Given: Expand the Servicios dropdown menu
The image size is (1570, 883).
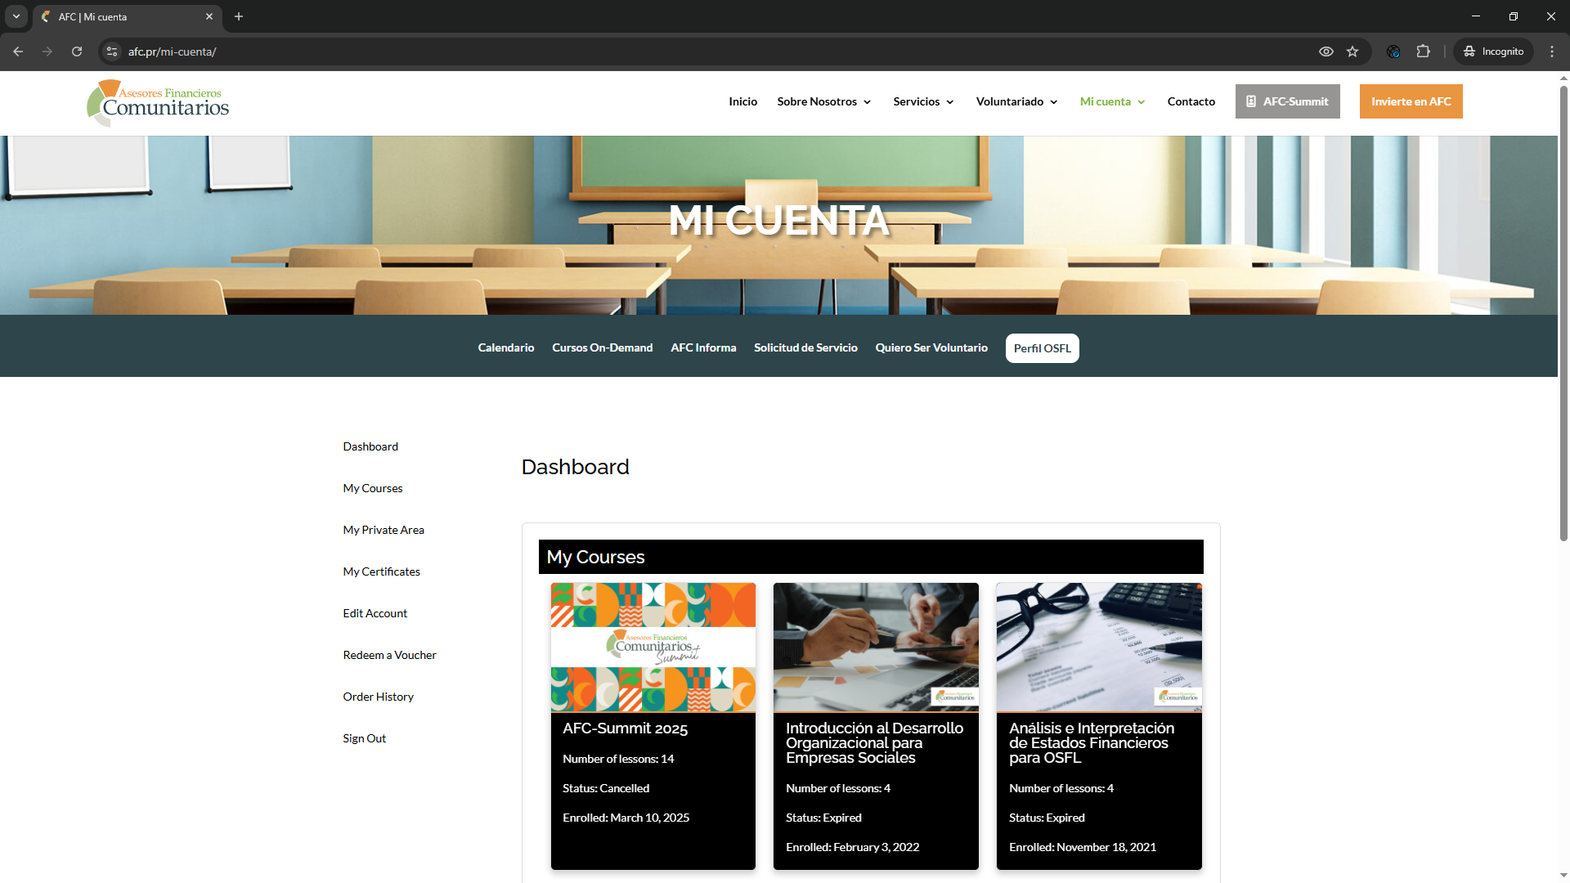Looking at the screenshot, I should 923,101.
